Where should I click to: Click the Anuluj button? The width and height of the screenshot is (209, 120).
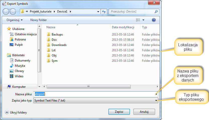click(144, 112)
